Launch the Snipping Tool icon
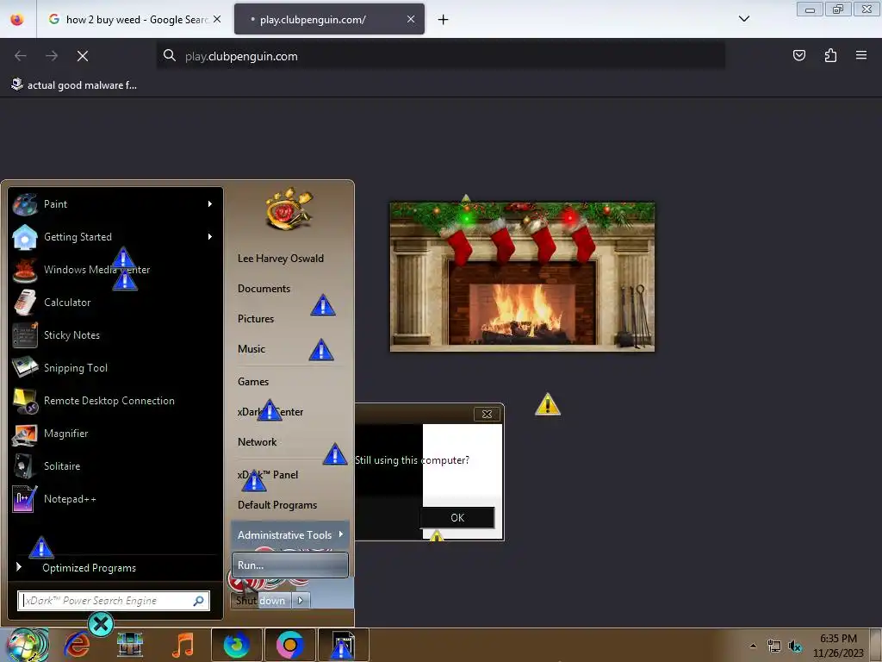 point(25,367)
